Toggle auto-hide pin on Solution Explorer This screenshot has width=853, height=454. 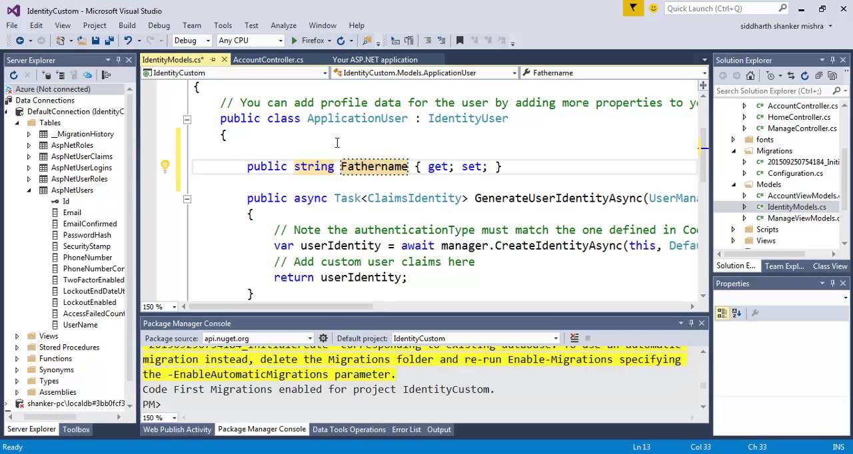832,60
